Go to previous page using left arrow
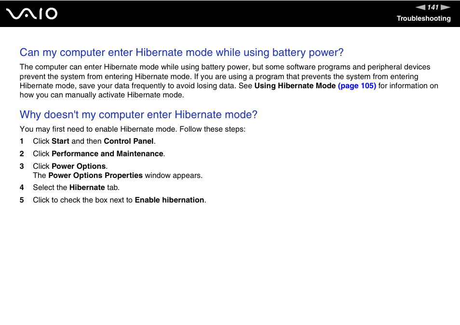This screenshot has width=460, height=325. pos(420,7)
